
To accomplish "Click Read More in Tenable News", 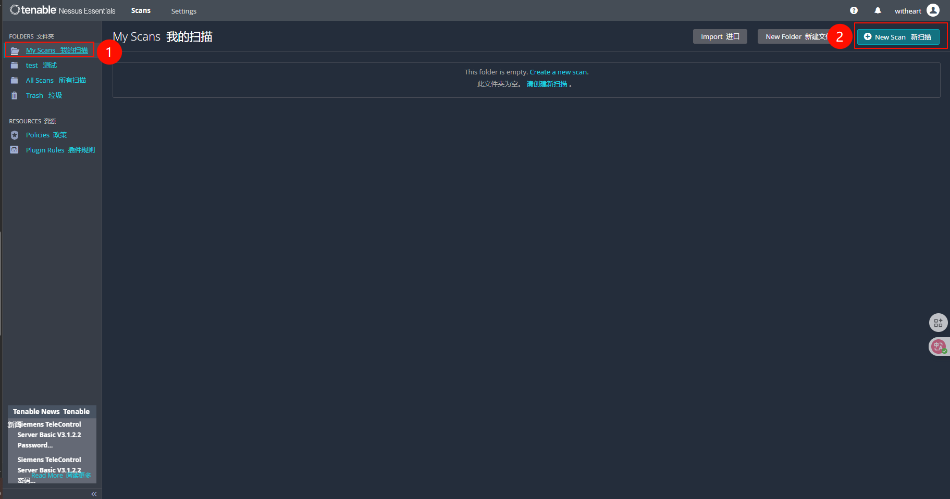I will click(x=61, y=476).
